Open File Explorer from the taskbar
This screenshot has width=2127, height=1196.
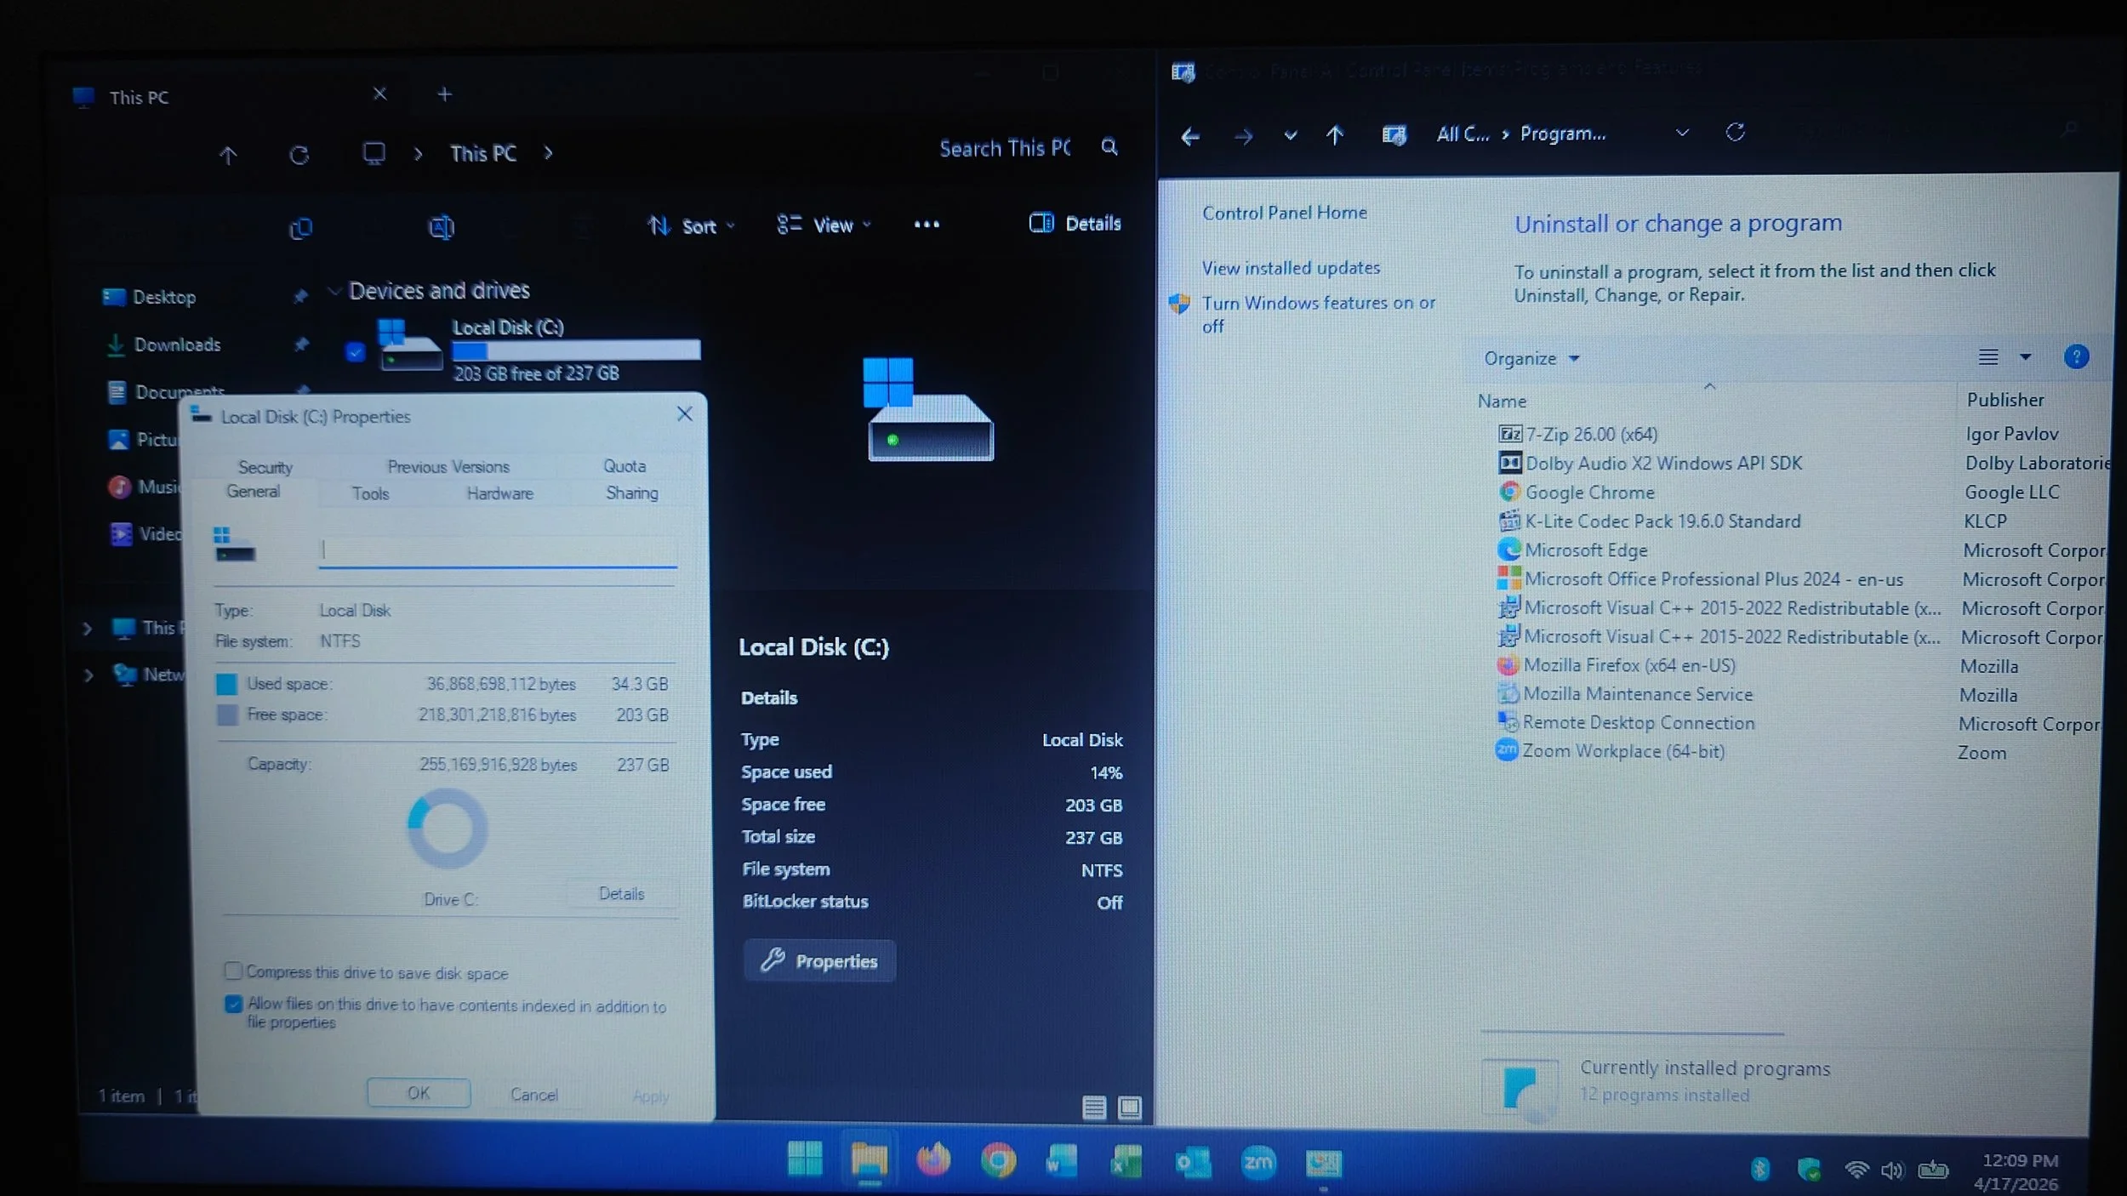pos(869,1160)
